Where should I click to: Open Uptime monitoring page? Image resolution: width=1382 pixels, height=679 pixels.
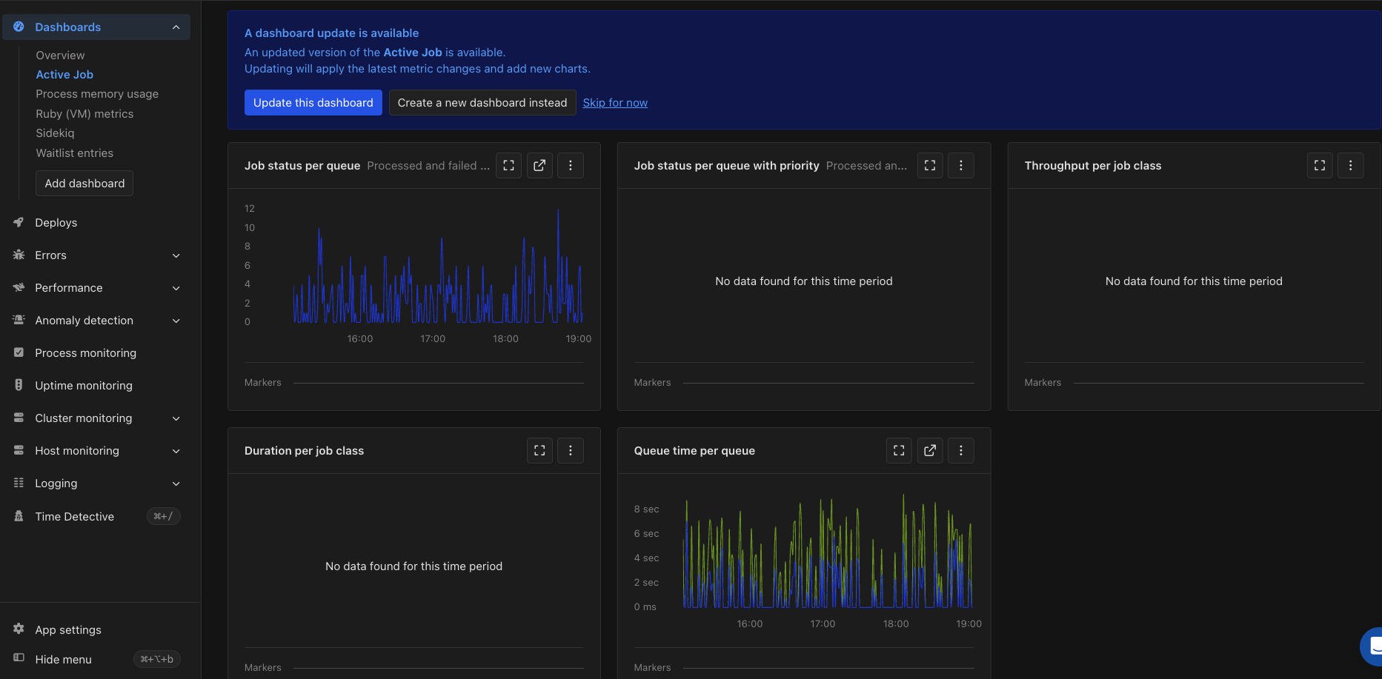click(84, 385)
